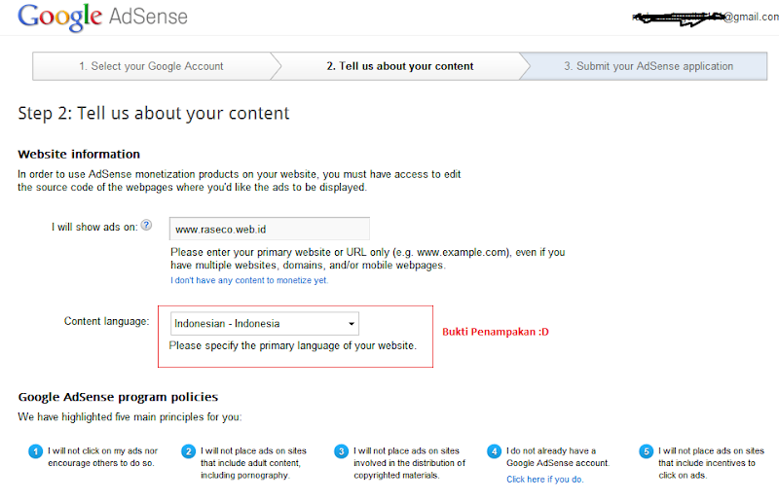Screen dimensions: 779x501
Task: Click "I don't have any content to monetize yet"
Action: click(249, 280)
